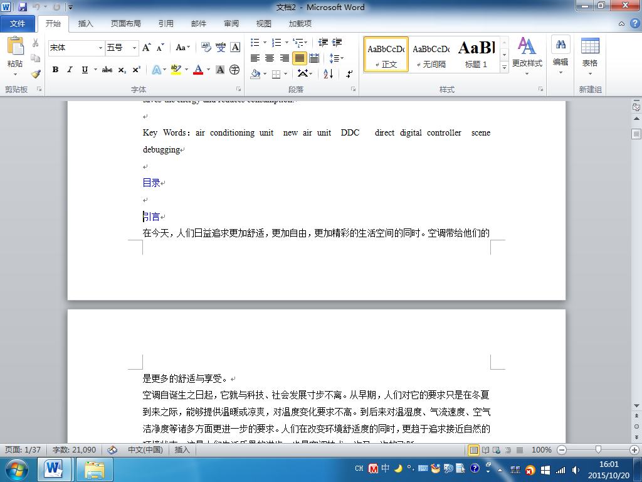Open Word Help via question mark icon
The image size is (642, 482).
(634, 23)
